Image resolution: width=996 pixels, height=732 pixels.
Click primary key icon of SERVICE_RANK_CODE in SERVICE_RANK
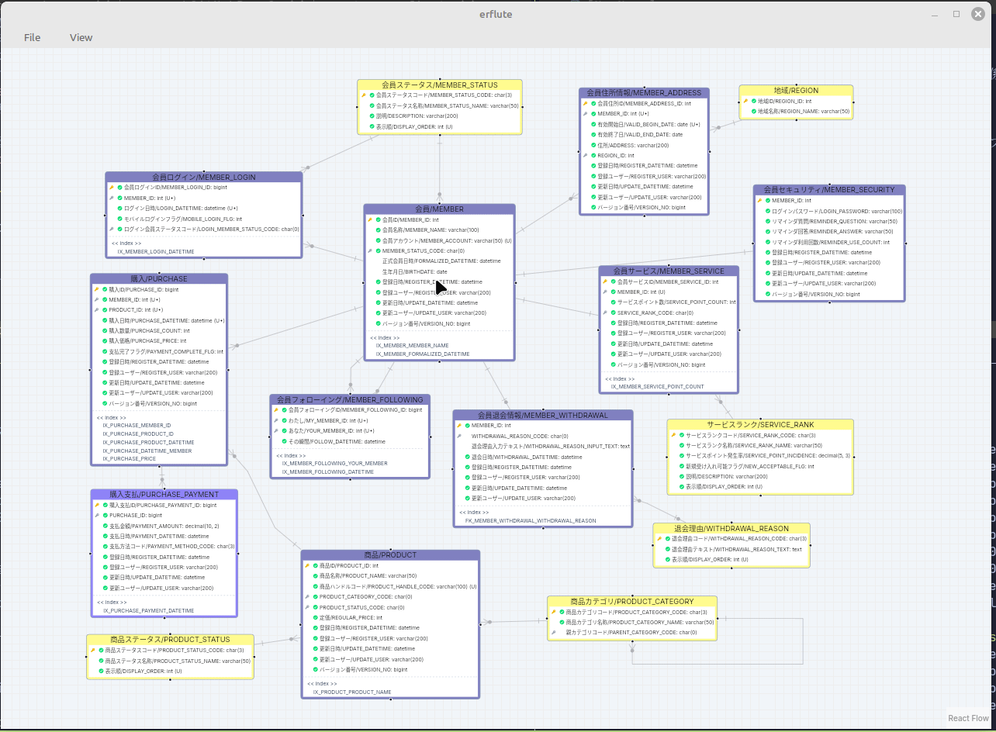(673, 435)
